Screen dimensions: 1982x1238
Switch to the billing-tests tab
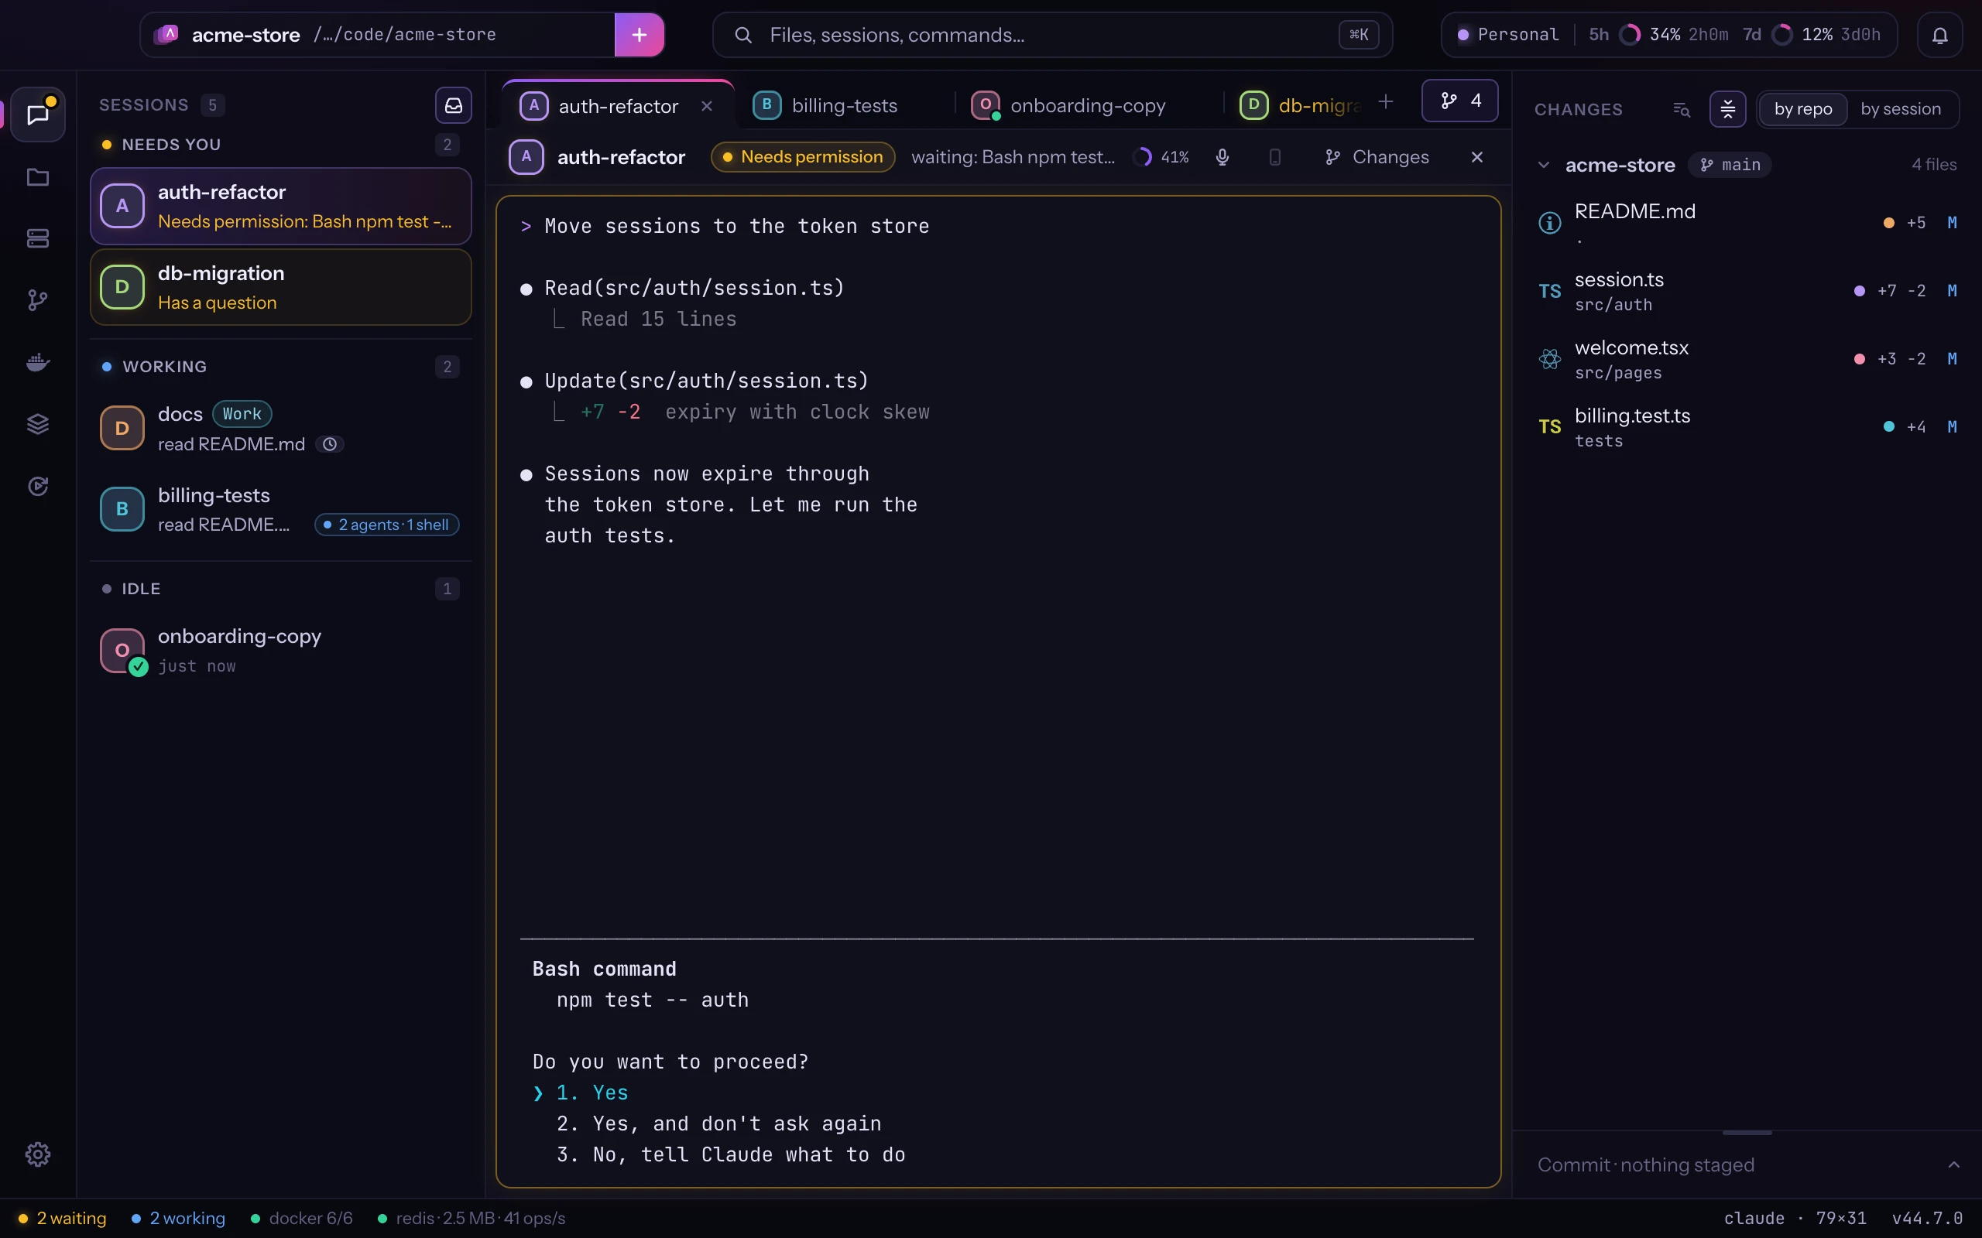(x=845, y=106)
